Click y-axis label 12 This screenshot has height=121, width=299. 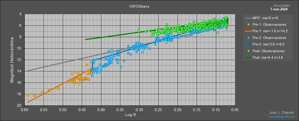coord(20,60)
